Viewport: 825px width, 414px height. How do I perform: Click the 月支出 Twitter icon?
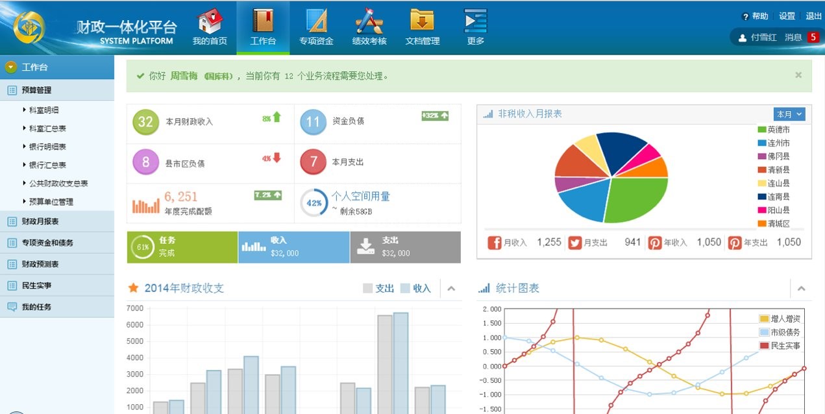pyautogui.click(x=575, y=243)
